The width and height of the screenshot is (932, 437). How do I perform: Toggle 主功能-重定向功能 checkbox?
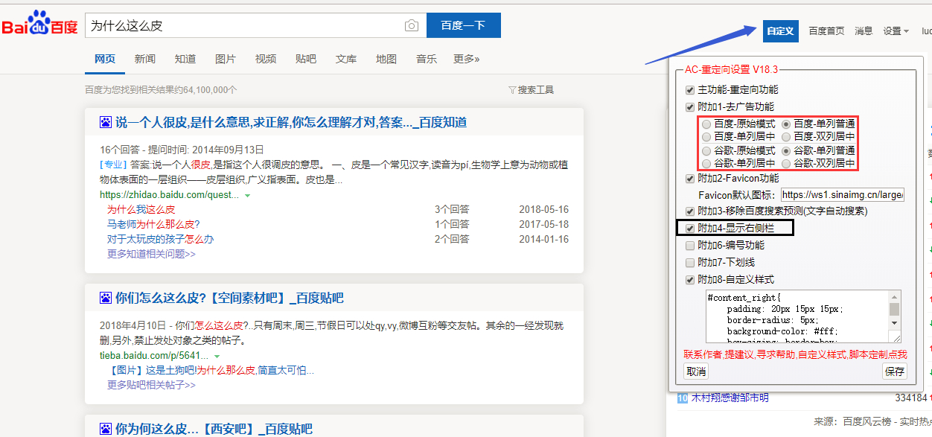tap(689, 89)
